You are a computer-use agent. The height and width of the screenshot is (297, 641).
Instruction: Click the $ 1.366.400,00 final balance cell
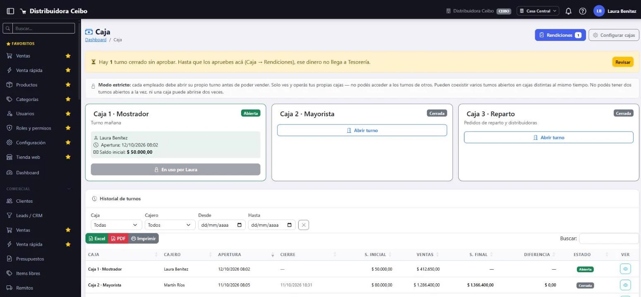[x=480, y=285]
